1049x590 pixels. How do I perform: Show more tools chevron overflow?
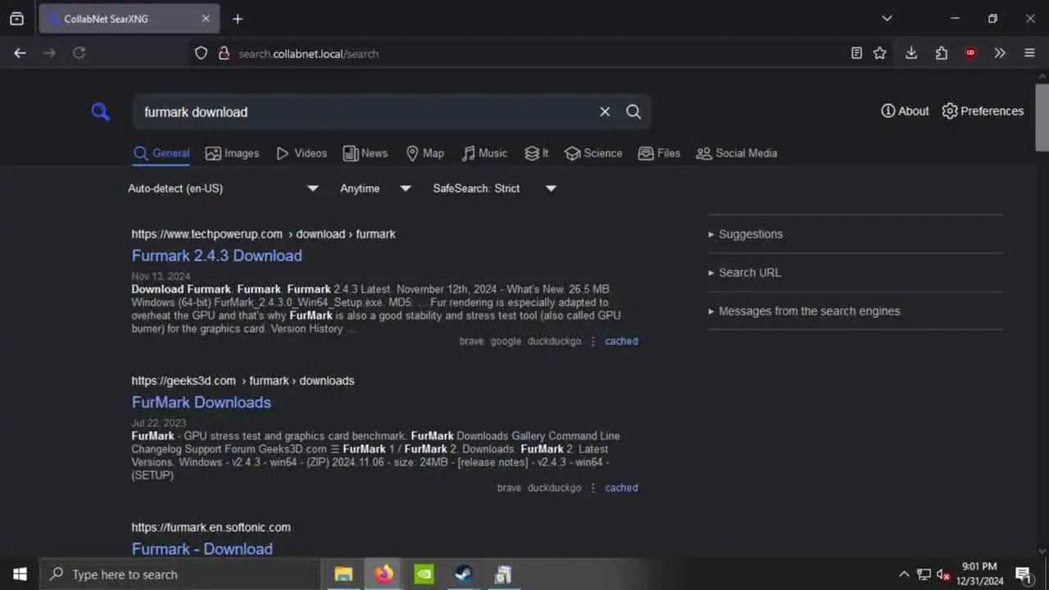tap(1000, 53)
